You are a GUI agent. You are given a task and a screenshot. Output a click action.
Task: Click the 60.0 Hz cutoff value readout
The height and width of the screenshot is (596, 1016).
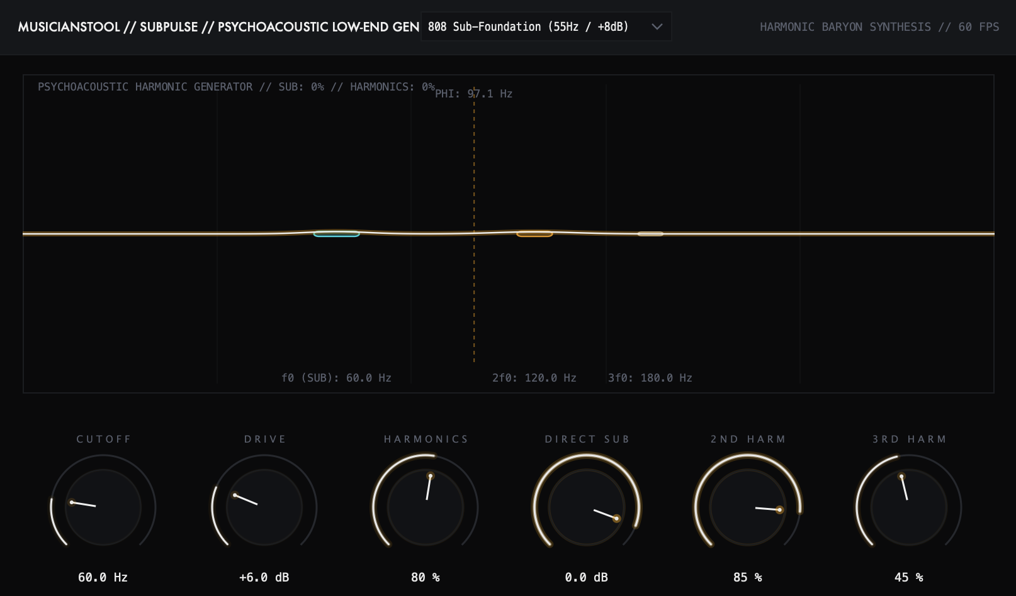pos(103,577)
